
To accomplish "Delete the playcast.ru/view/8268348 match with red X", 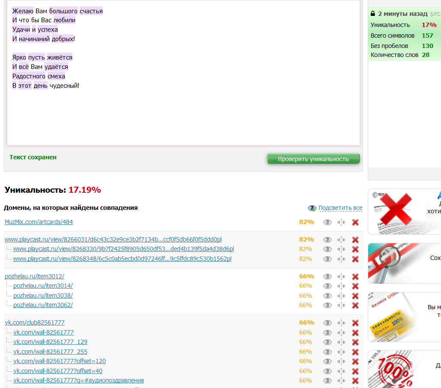I will pos(355,259).
